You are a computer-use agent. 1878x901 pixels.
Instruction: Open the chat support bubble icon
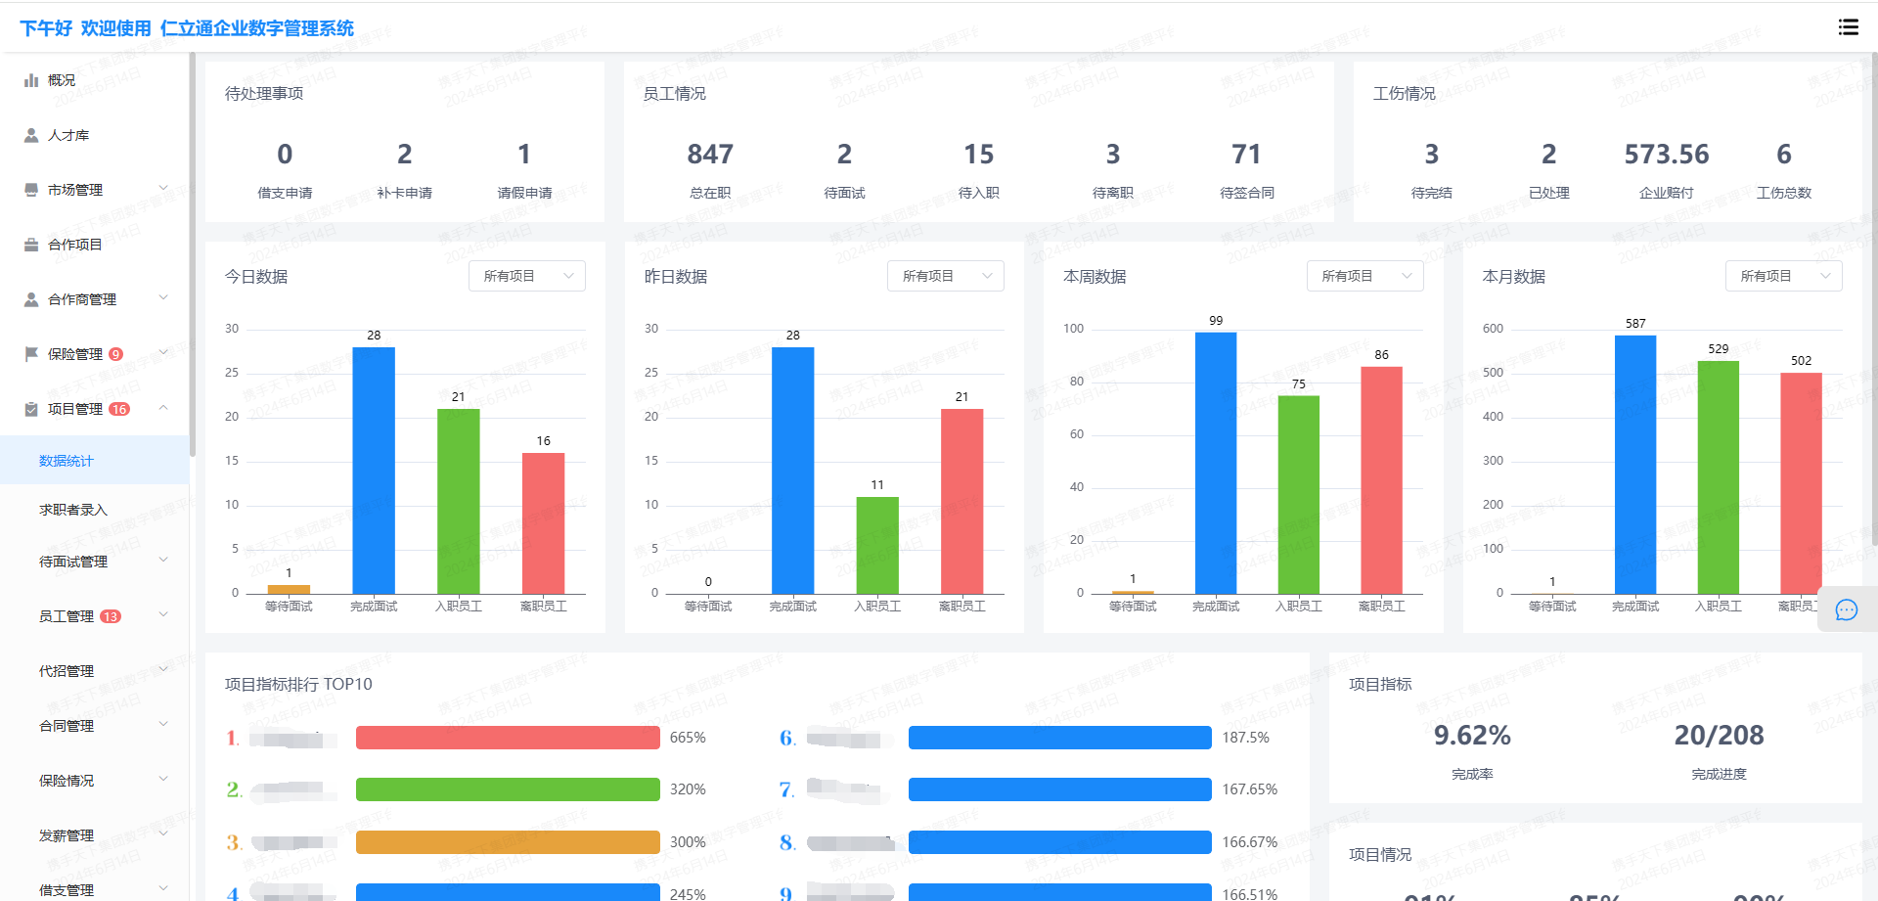pos(1846,610)
